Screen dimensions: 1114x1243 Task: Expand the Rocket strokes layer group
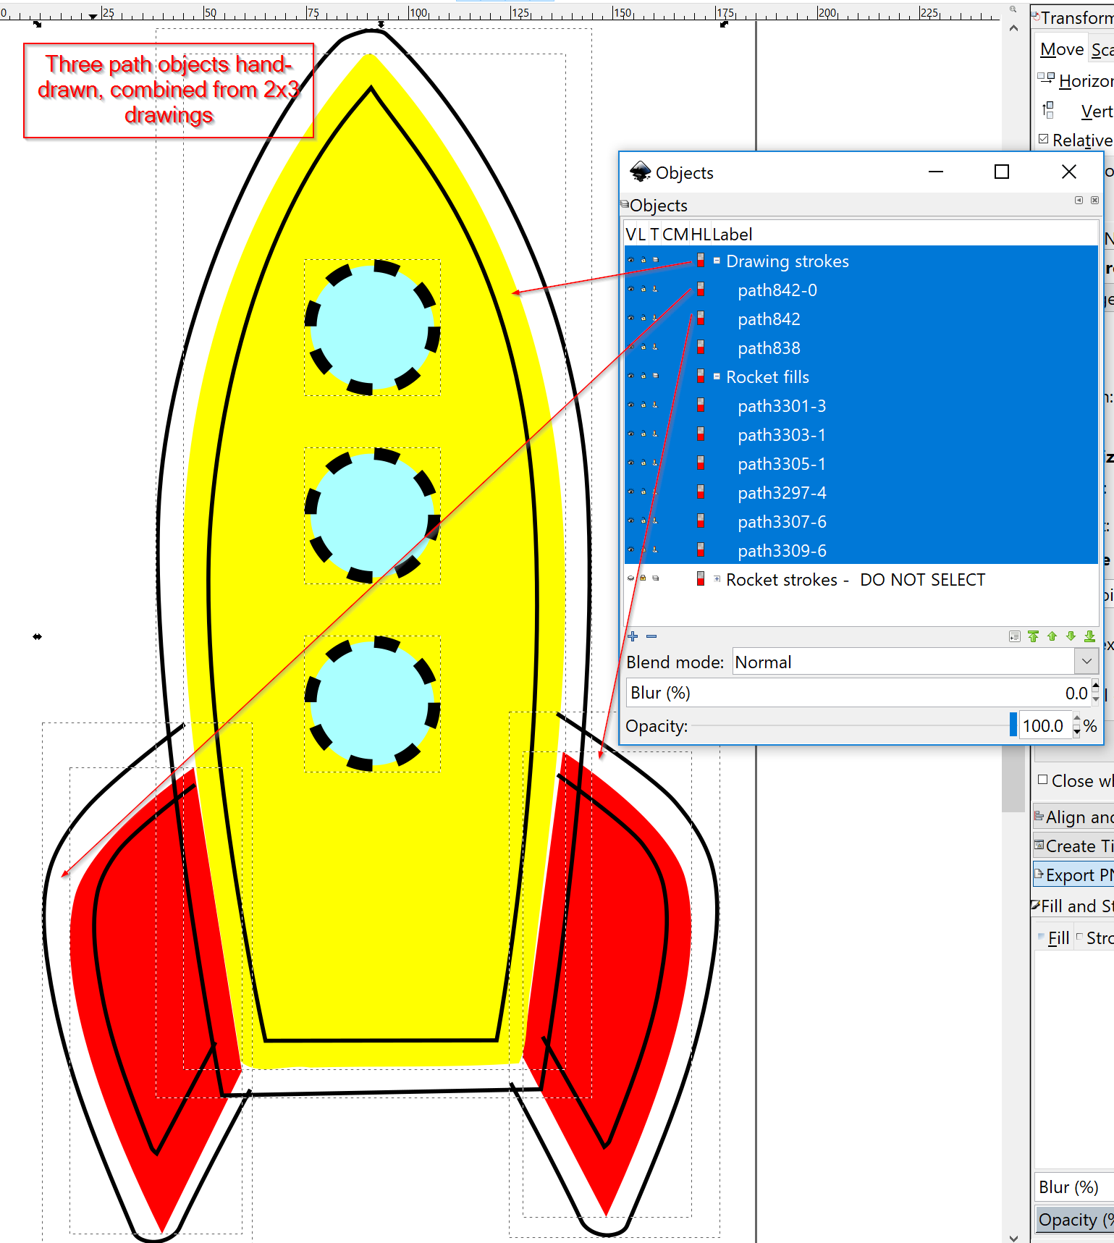pyautogui.click(x=717, y=578)
